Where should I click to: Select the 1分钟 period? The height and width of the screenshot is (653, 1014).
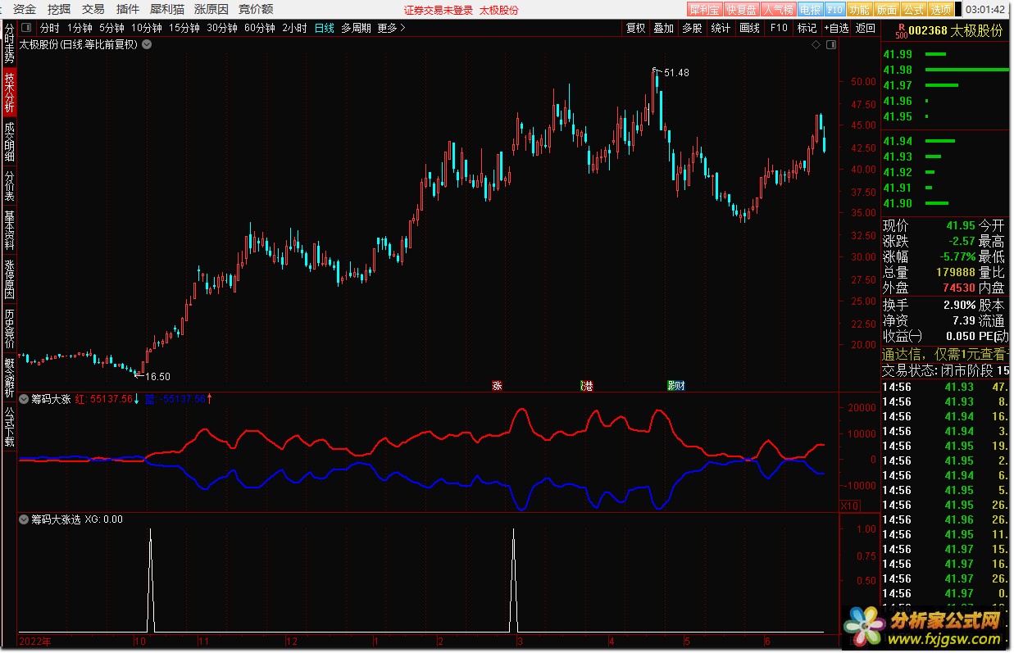coord(80,28)
